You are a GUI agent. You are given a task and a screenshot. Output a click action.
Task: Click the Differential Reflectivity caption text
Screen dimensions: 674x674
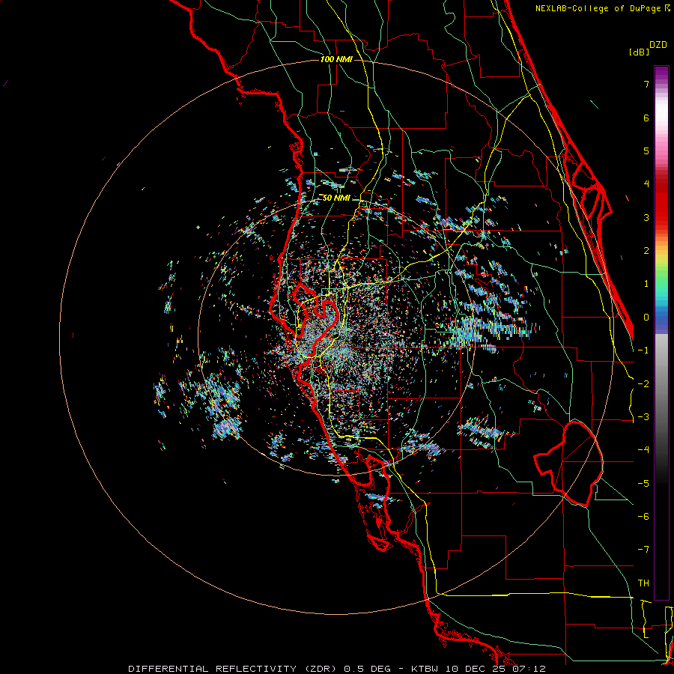(336, 669)
